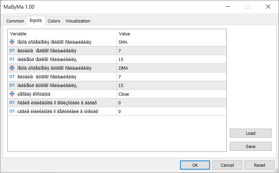This screenshot has height=173, width=279.
Task: Open the Colors tab
Action: (54, 21)
